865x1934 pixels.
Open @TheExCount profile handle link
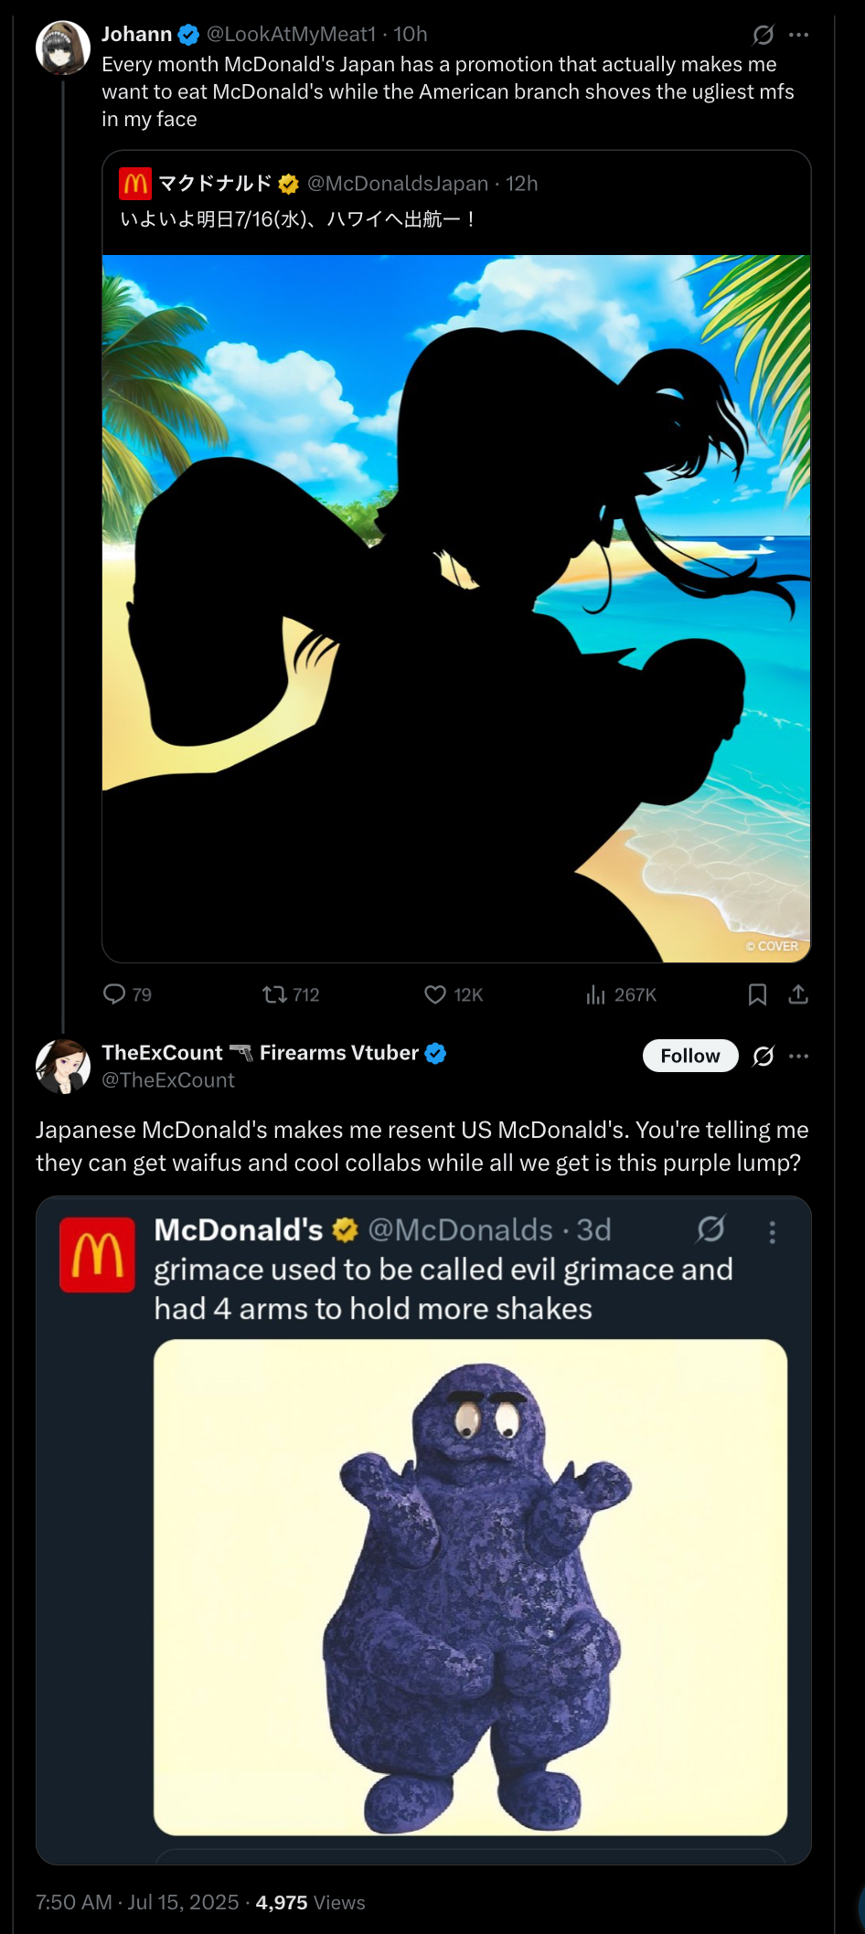point(168,1080)
